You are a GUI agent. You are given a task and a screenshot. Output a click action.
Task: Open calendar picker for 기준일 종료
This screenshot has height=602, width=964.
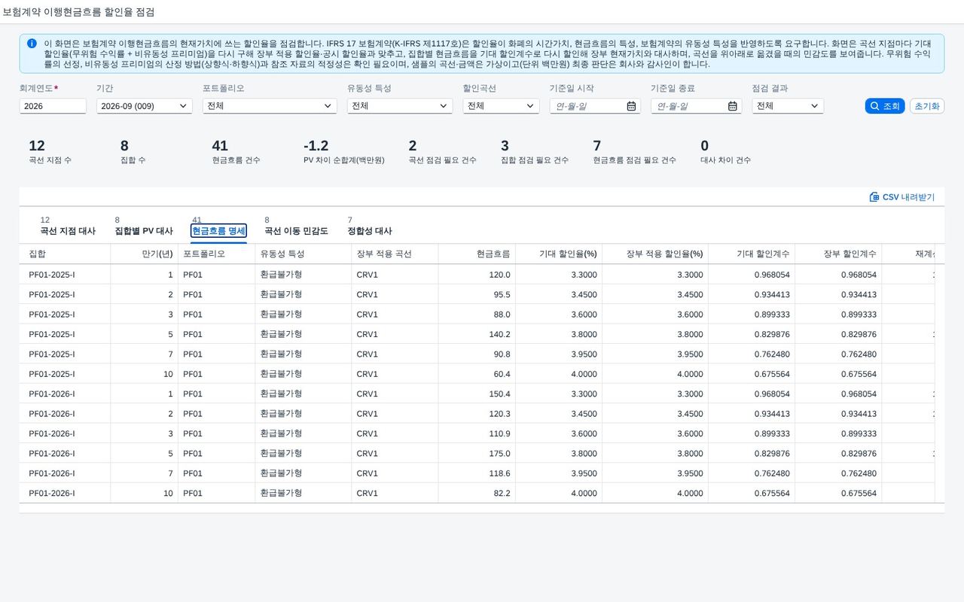coord(732,106)
